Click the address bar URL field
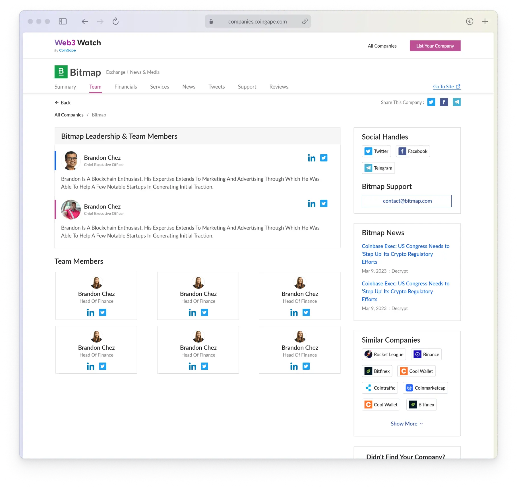The height and width of the screenshot is (487, 517). click(258, 21)
